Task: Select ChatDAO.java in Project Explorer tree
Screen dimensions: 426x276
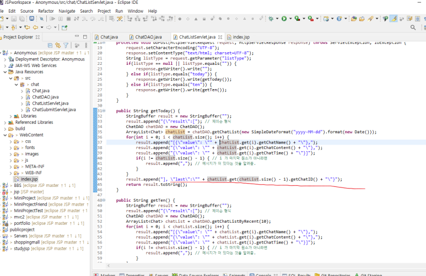Action: 45,97
